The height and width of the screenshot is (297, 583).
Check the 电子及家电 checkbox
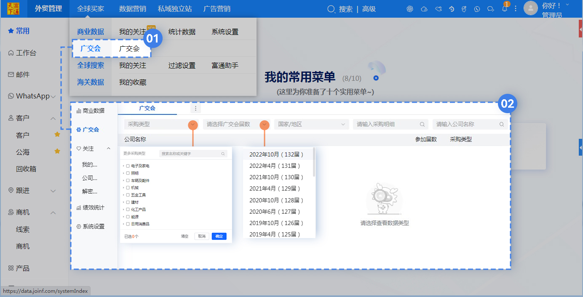point(128,166)
